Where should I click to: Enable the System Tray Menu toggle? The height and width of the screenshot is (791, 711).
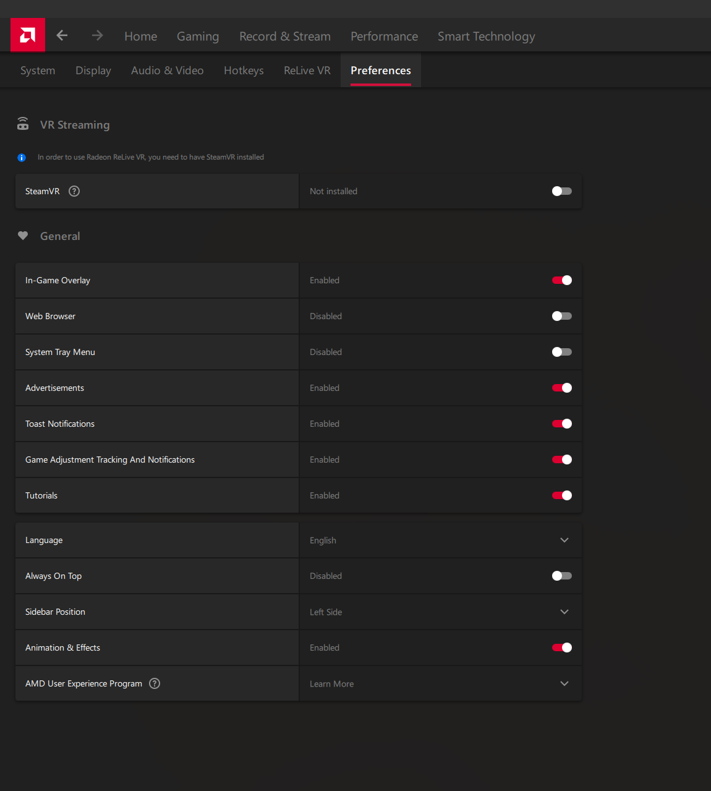[562, 352]
